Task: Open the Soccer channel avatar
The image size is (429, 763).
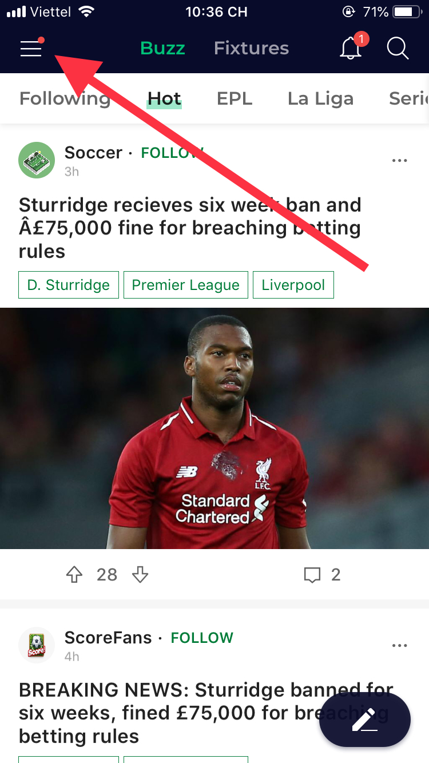Action: 37,160
